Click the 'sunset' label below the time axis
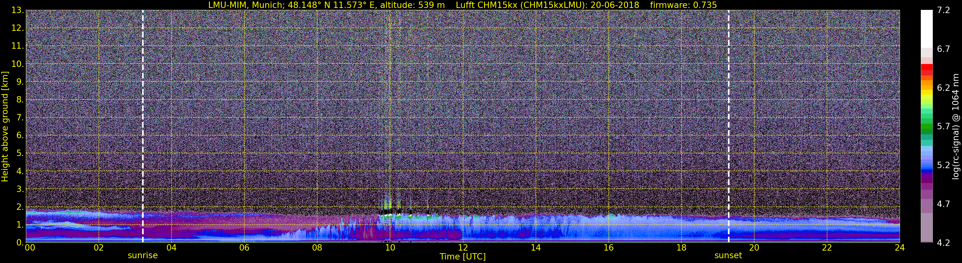 728,256
